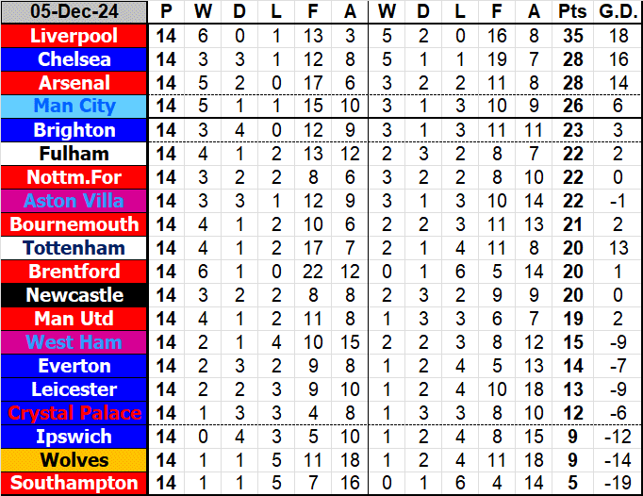Image resolution: width=643 pixels, height=496 pixels.
Task: Click the Newcastle team cell
Action: [x=74, y=295]
